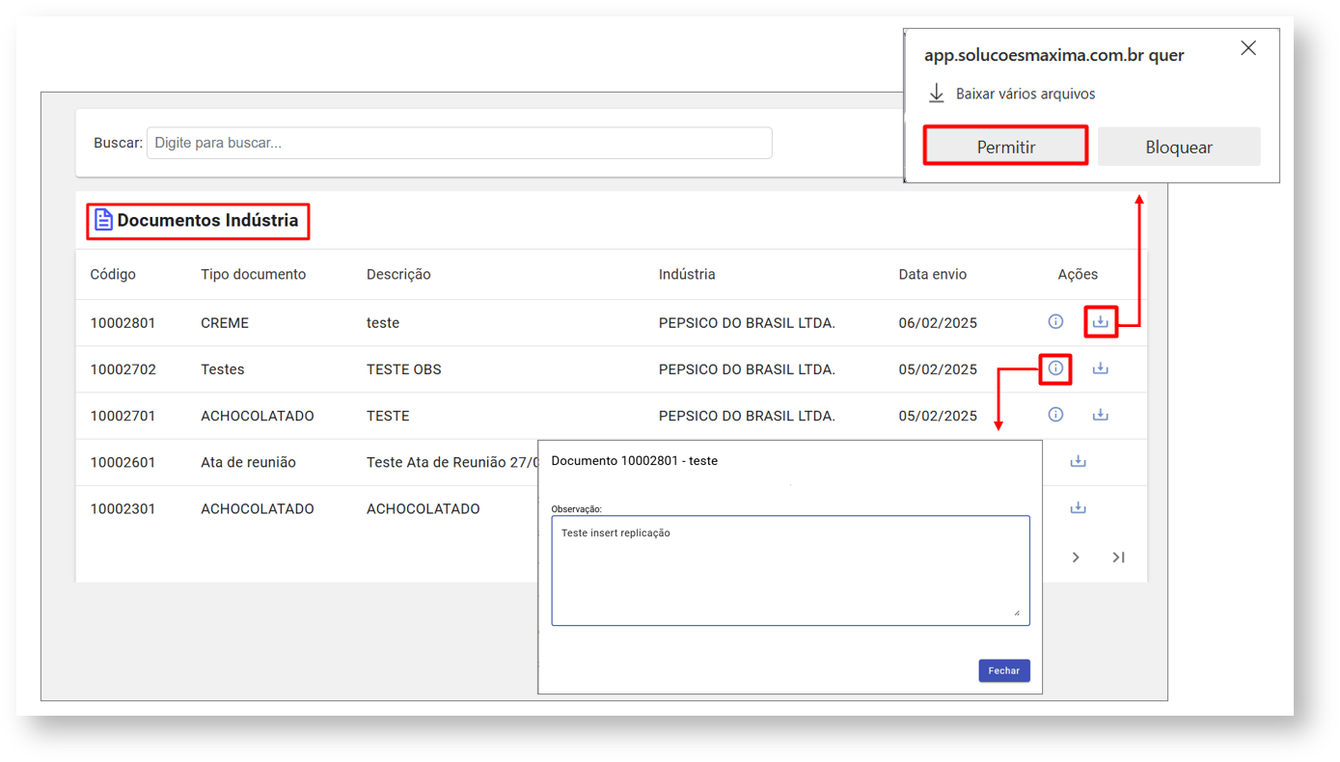This screenshot has width=1340, height=762.
Task: Block downloads with the Bloquear button
Action: click(x=1178, y=147)
